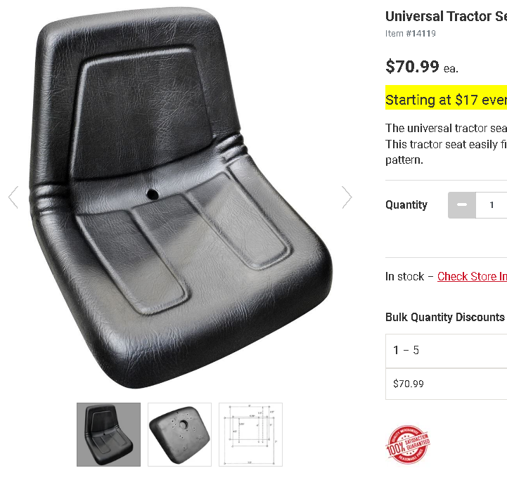Select the front-view seat thumbnail
This screenshot has height=494, width=507.
pyautogui.click(x=108, y=434)
